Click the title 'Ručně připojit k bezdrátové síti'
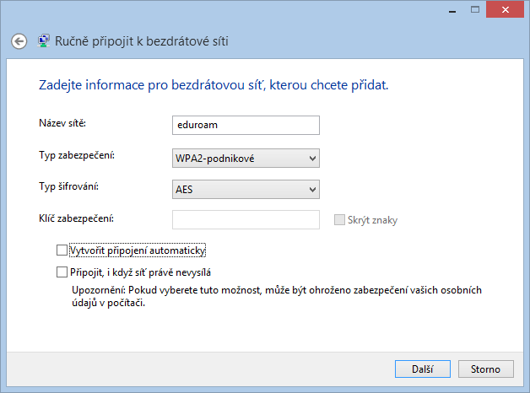The image size is (530, 393). click(142, 41)
